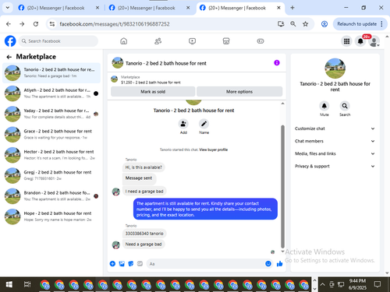Attach a file using the photo icon
The width and height of the screenshot is (390, 292).
[x=122, y=264]
